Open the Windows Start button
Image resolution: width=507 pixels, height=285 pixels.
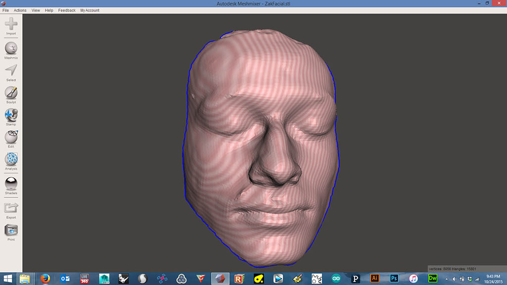click(8, 279)
